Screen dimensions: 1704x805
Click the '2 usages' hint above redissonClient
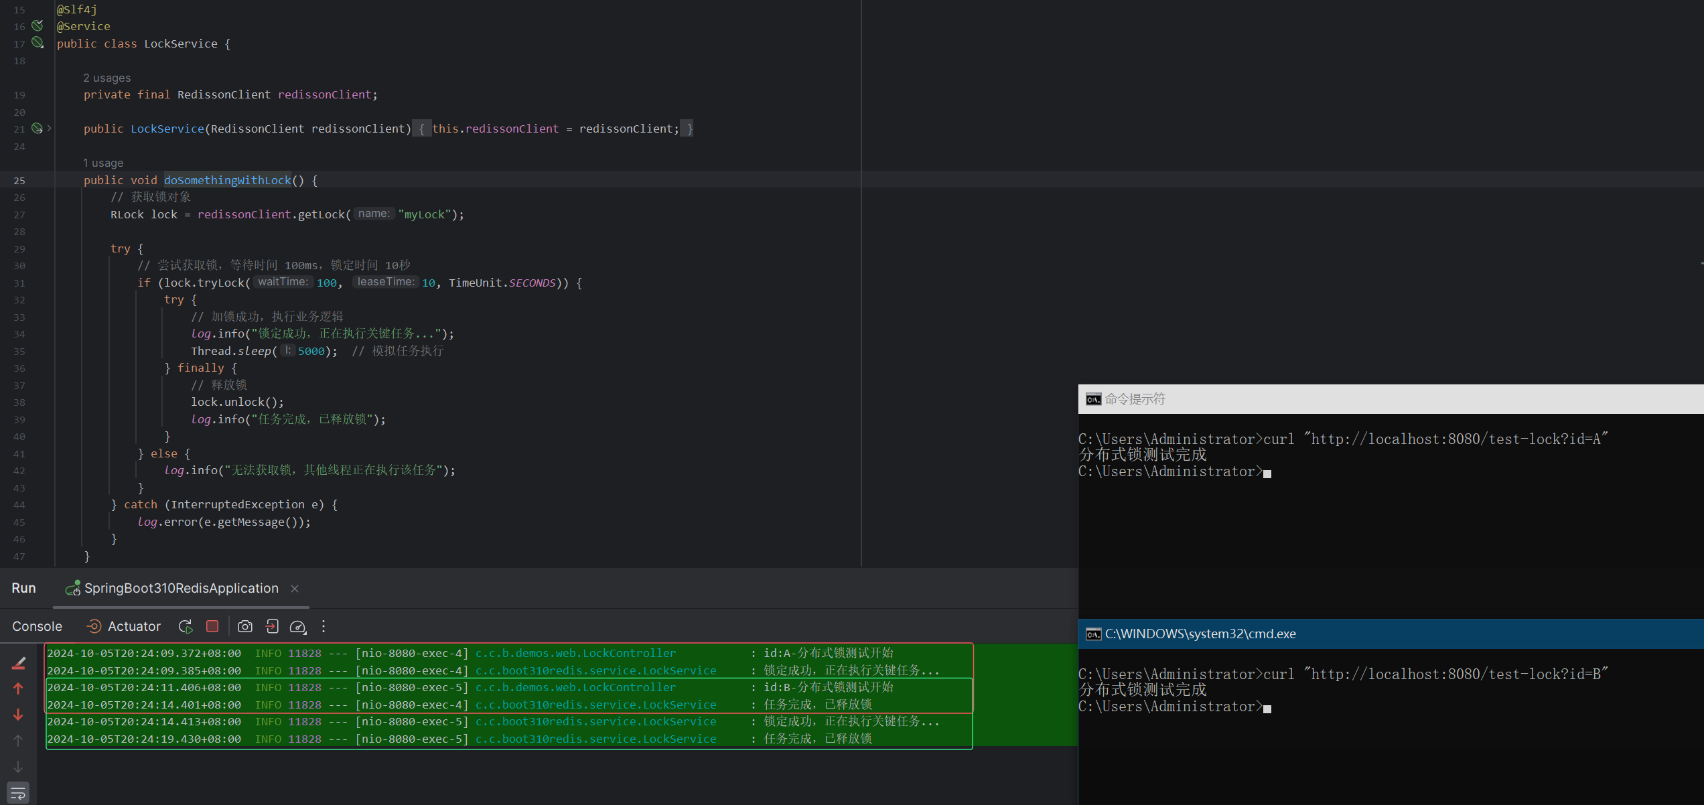point(107,78)
